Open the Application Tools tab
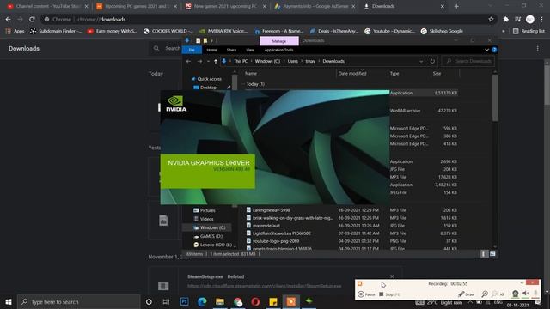Viewport: 550px width, 309px height. pos(278,50)
